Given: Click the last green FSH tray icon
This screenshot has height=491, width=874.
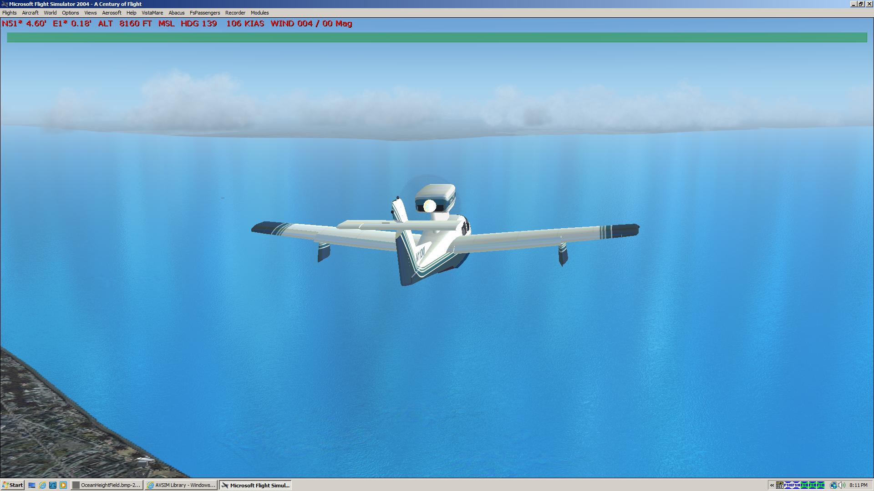Looking at the screenshot, I should pyautogui.click(x=820, y=485).
